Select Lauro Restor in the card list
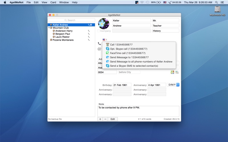Viewport: 228px width, 142px height. click(62, 37)
